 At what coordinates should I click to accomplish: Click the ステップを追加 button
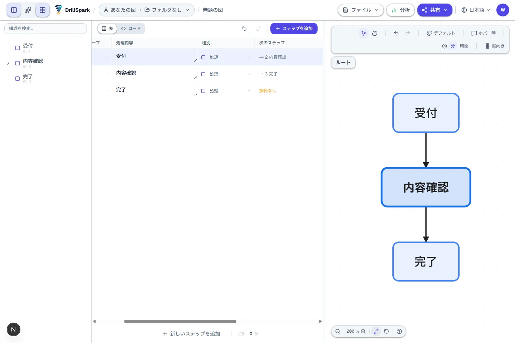pyautogui.click(x=294, y=29)
